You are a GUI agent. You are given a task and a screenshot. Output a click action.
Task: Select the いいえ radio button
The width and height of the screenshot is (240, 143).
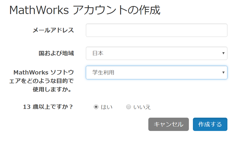pos(128,107)
